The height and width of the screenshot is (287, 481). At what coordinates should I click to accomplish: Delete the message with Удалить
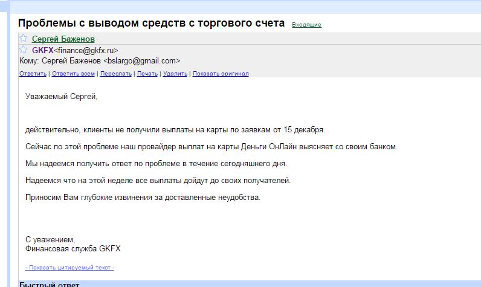point(175,74)
